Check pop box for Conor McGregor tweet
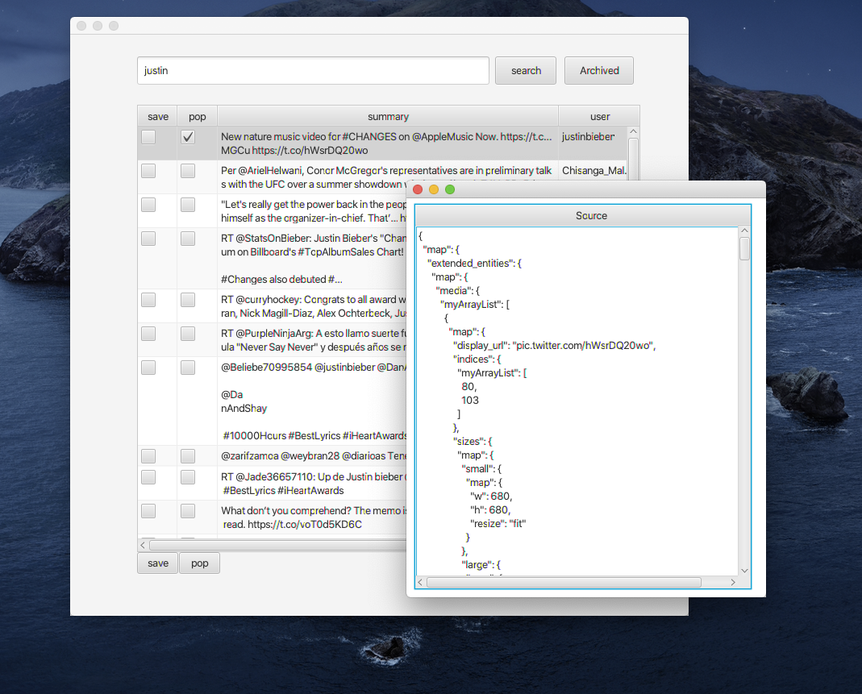Viewport: 862px width, 694px height. 188,171
